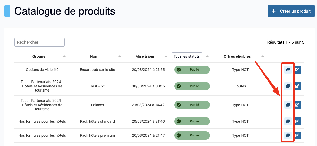Click the date 20/03/2024 à 21:47
This screenshot has width=317, height=146.
pyautogui.click(x=148, y=135)
